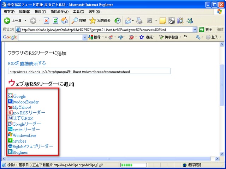Open the 搜尋 magnifier in toolbar
This screenshot has height=169, width=226.
[x=79, y=21]
